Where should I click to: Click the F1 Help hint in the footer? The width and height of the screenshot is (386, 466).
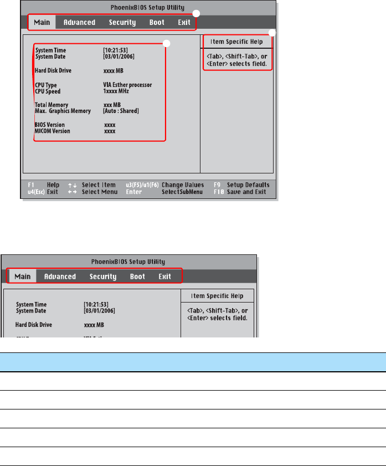[x=44, y=185]
